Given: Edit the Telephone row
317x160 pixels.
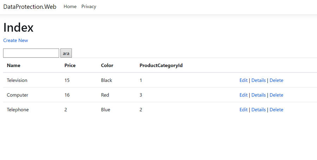Looking at the screenshot, I should [243, 110].
